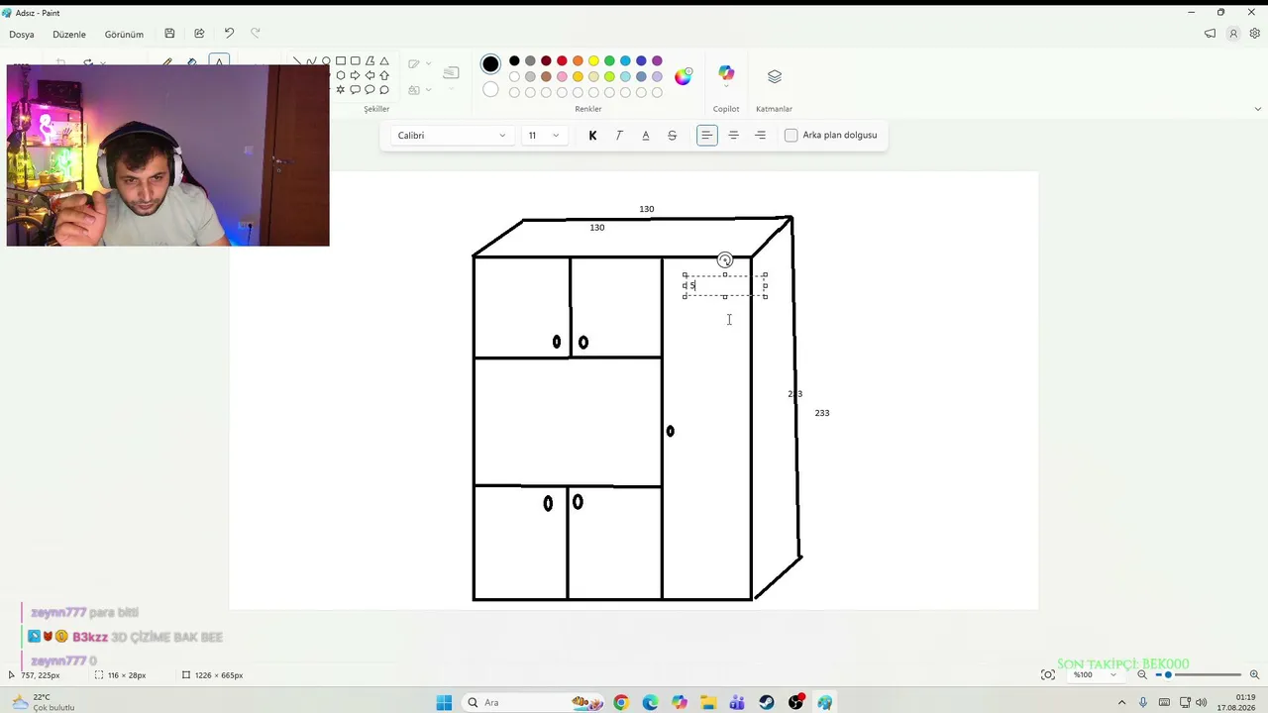Toggle italic text formatting
The image size is (1268, 713).
[x=619, y=136]
